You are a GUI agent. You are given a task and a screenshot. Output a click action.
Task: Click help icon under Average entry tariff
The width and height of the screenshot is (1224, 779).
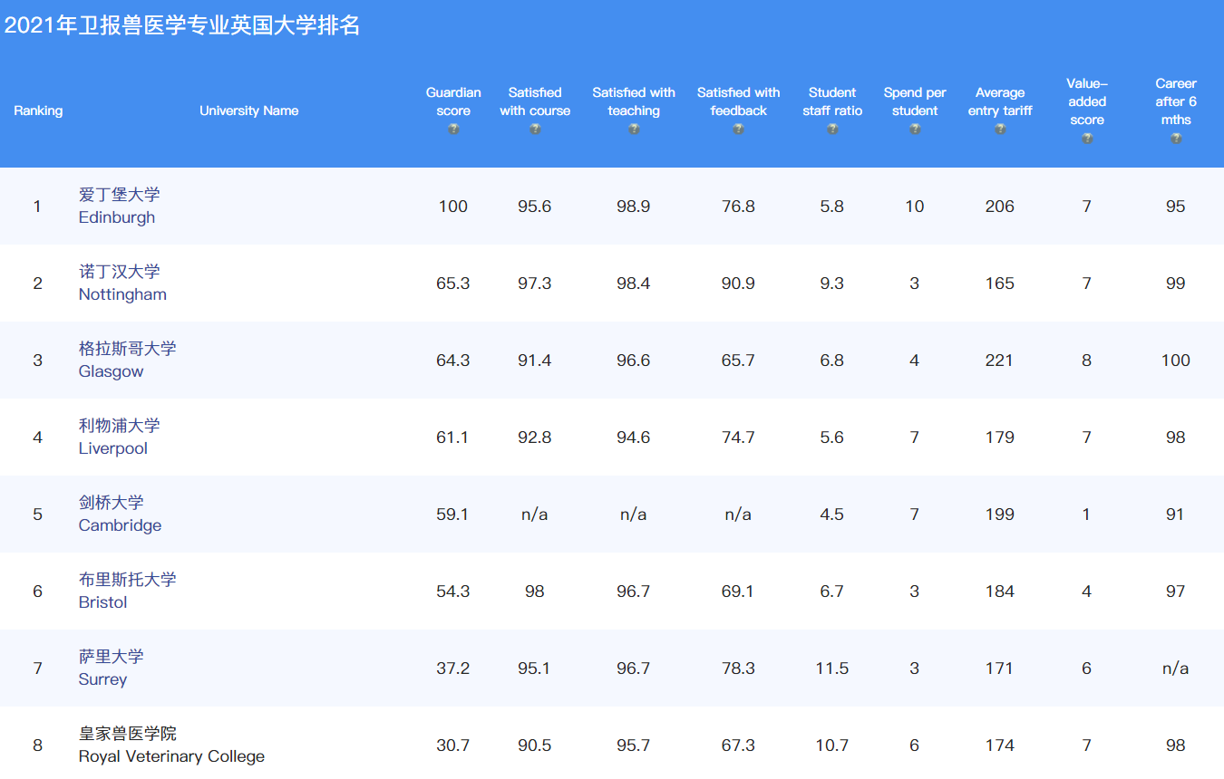[x=1000, y=130]
